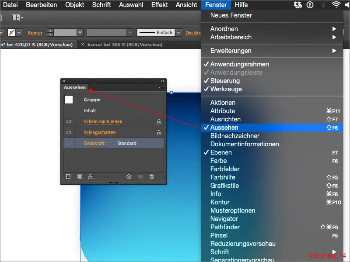Image resolution: width=350 pixels, height=262 pixels.
Task: Open add new effect fx menu
Action: pos(91,177)
